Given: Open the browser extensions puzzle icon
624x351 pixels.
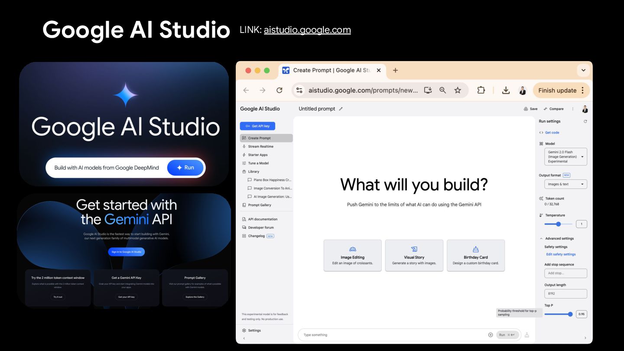Looking at the screenshot, I should pyautogui.click(x=481, y=90).
